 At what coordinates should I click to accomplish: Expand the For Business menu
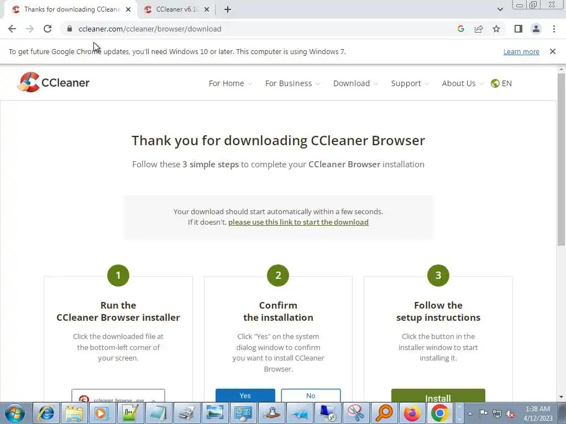pyautogui.click(x=292, y=83)
